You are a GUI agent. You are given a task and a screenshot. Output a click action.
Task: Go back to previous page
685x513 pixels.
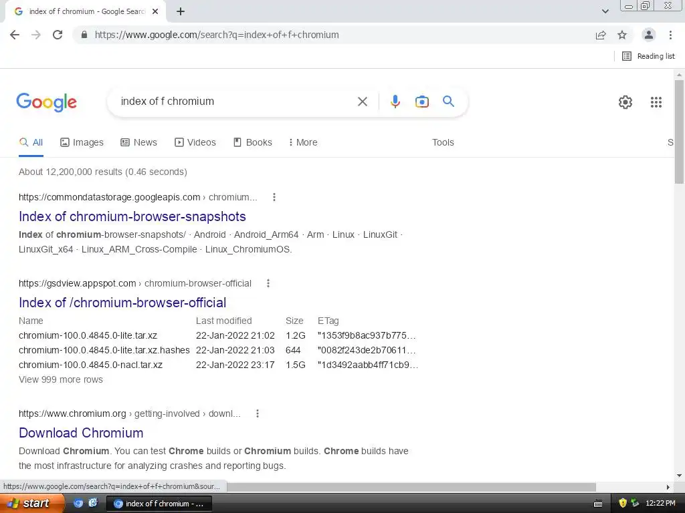[15, 35]
